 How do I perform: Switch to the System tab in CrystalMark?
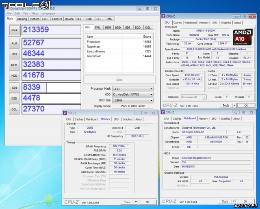35,19
